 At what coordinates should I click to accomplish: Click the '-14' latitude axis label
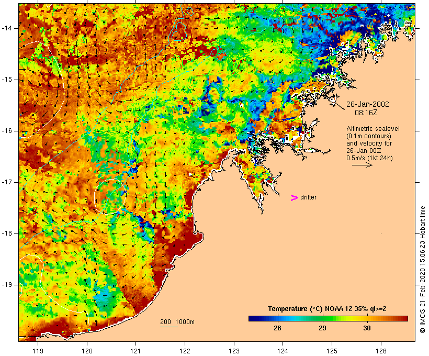tap(7, 28)
